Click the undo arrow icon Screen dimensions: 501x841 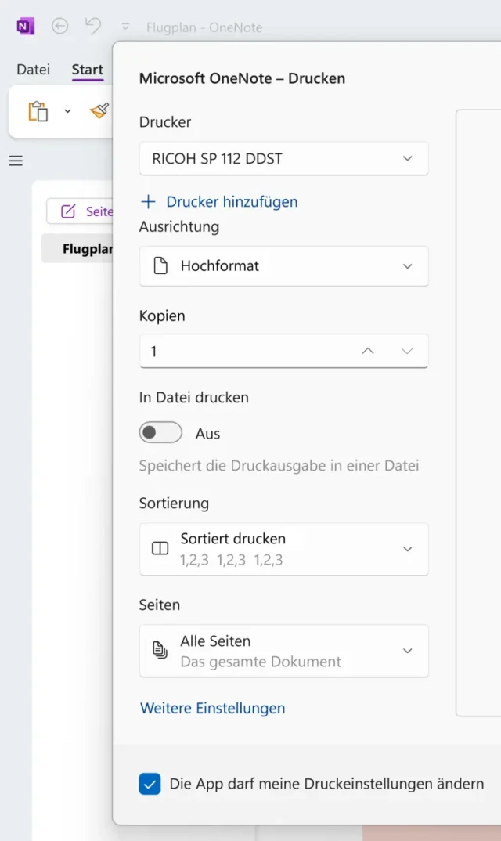pyautogui.click(x=93, y=27)
